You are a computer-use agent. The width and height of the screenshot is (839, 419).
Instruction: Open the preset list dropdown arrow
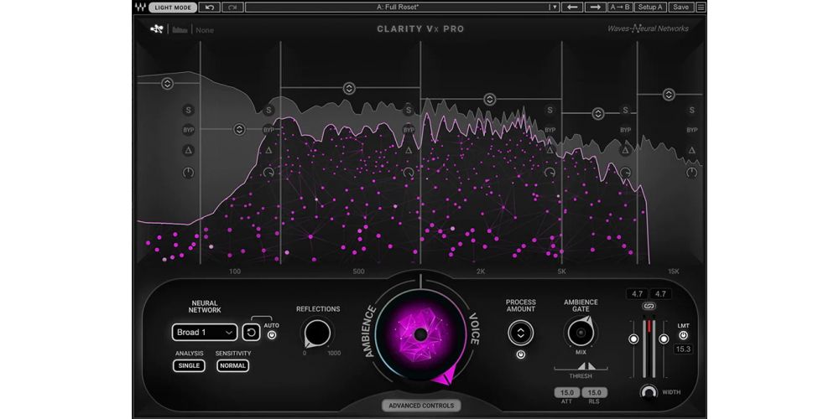(x=555, y=8)
